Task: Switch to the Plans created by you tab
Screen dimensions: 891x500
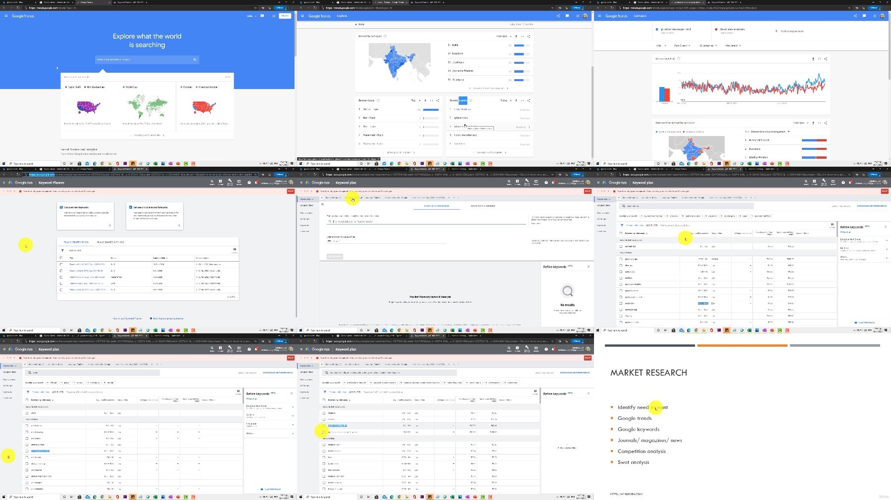Action: tap(76, 242)
